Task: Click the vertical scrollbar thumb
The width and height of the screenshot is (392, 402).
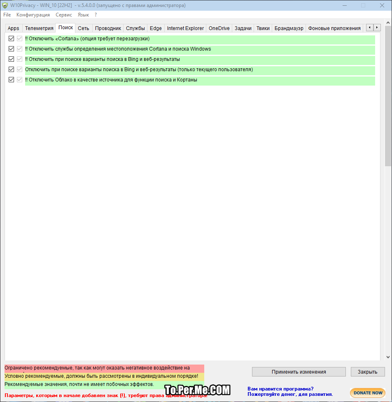Action: point(388,96)
